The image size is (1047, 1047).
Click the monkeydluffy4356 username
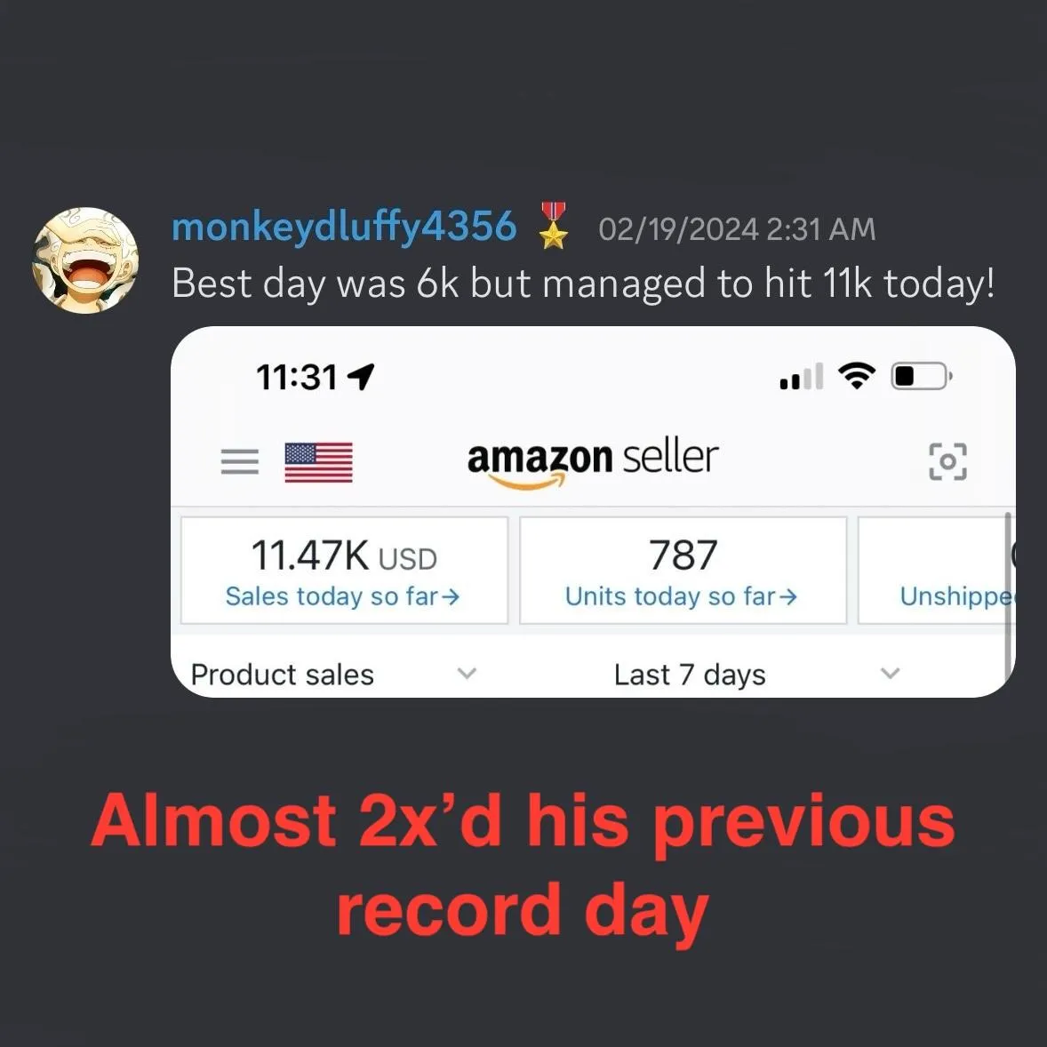click(x=344, y=226)
